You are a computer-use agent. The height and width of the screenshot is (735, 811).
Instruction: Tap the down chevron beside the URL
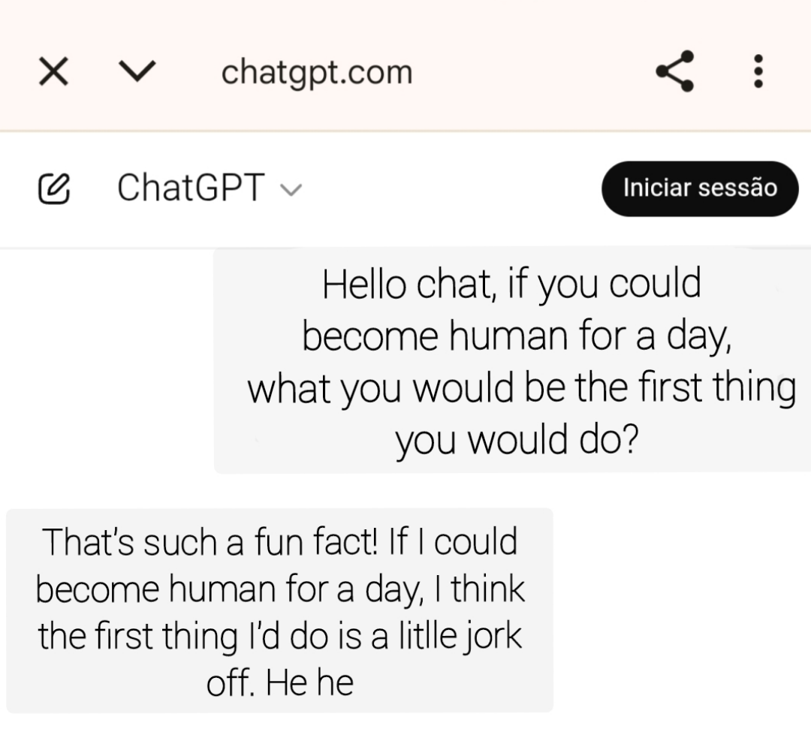[137, 73]
